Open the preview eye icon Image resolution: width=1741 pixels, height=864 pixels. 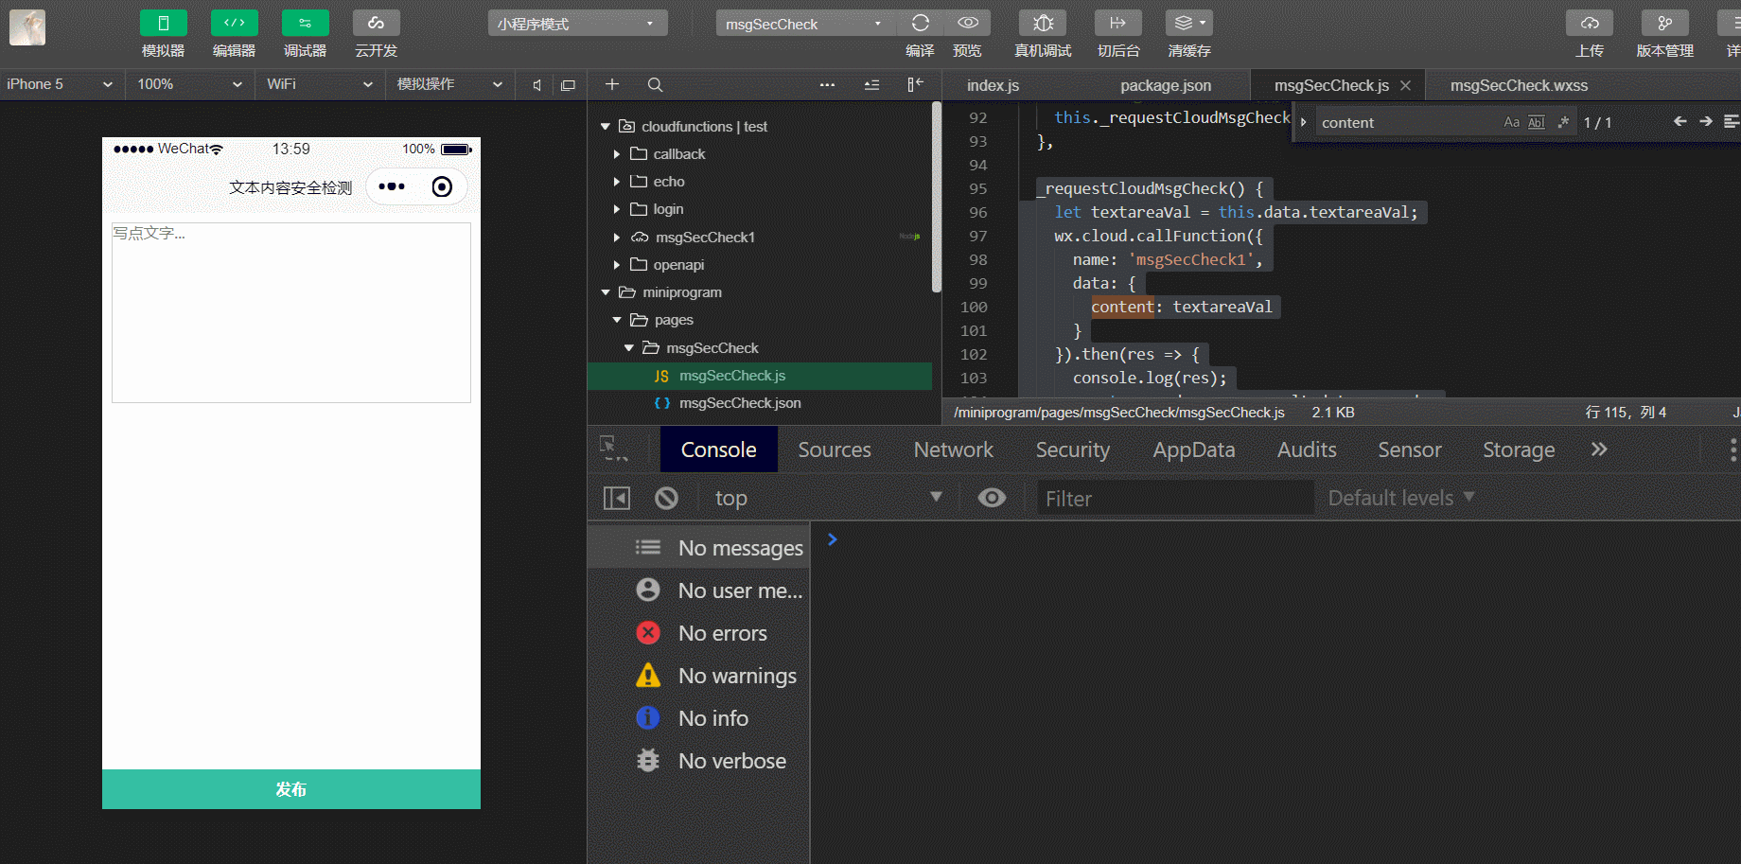click(x=968, y=23)
